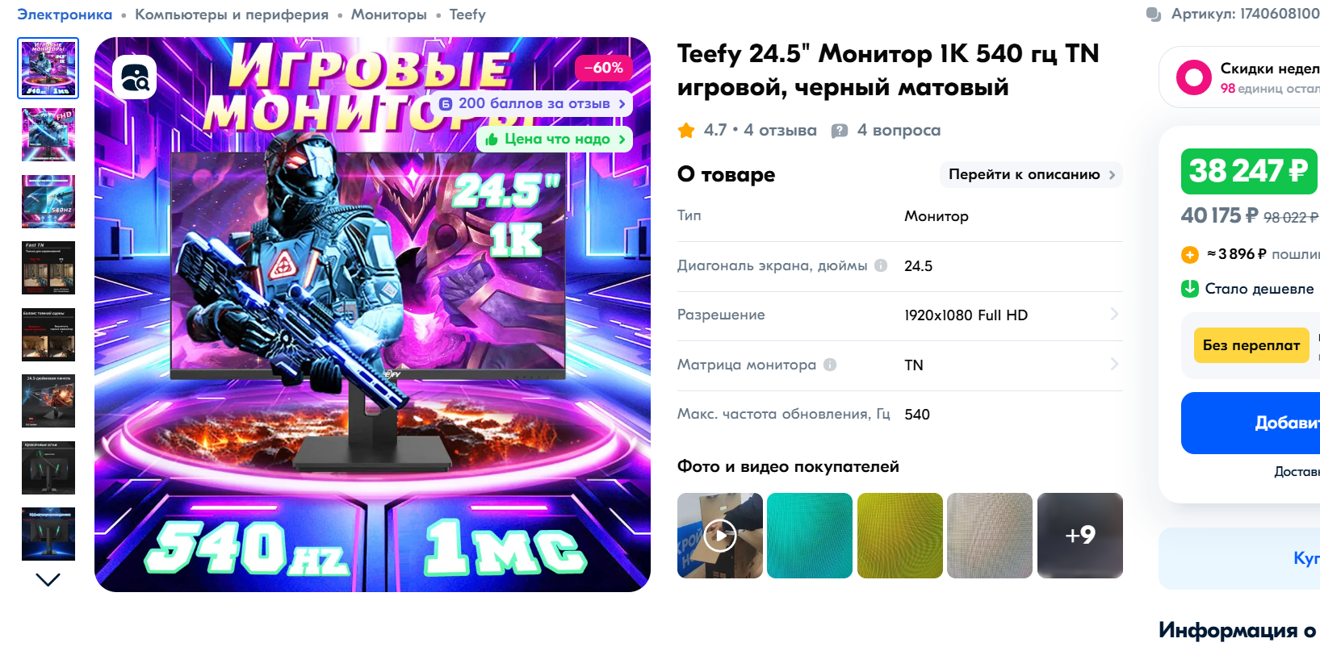Screen dimensions: 1320x651
Task: Open the +9 more buyer photos tile
Action: pos(1080,536)
